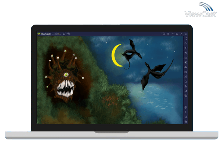
Task: Open the multi-instance manager icon
Action: [186, 86]
